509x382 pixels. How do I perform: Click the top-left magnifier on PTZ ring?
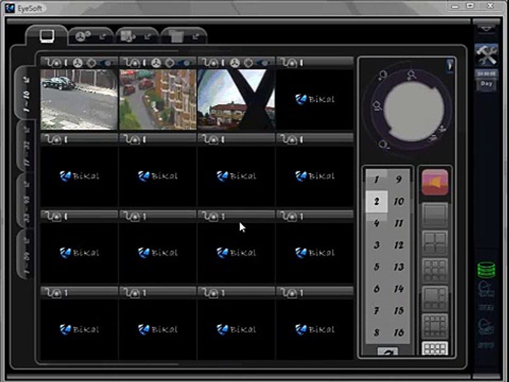pos(383,75)
